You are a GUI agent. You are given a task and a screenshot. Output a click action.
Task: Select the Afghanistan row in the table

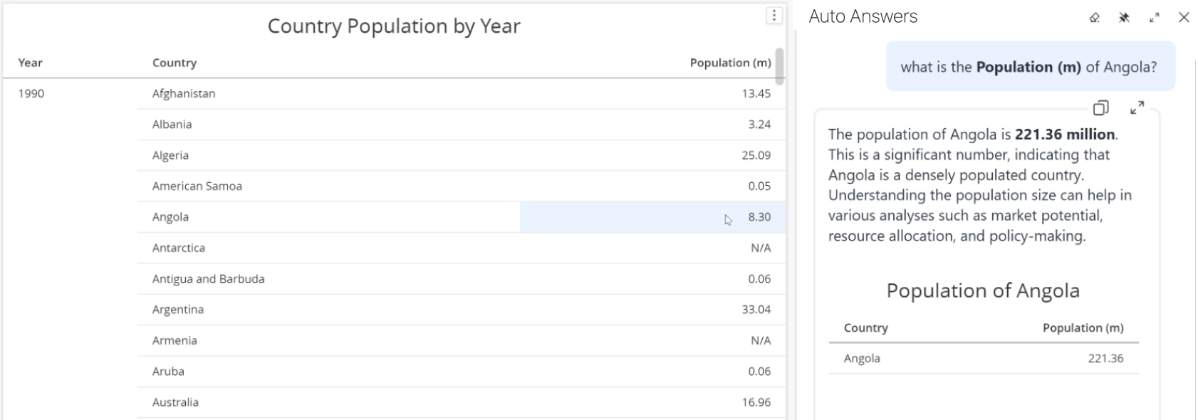(x=184, y=93)
